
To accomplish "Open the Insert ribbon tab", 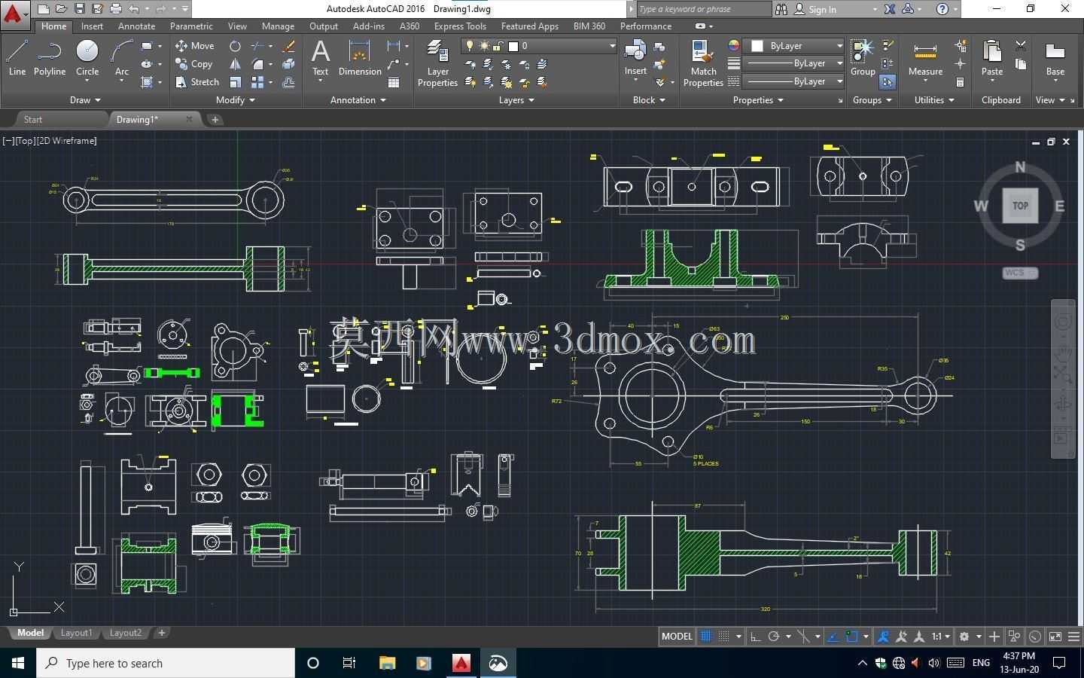I will coord(92,26).
